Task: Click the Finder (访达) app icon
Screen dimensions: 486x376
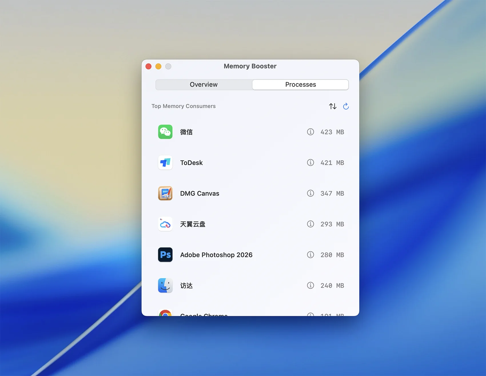Action: (165, 286)
